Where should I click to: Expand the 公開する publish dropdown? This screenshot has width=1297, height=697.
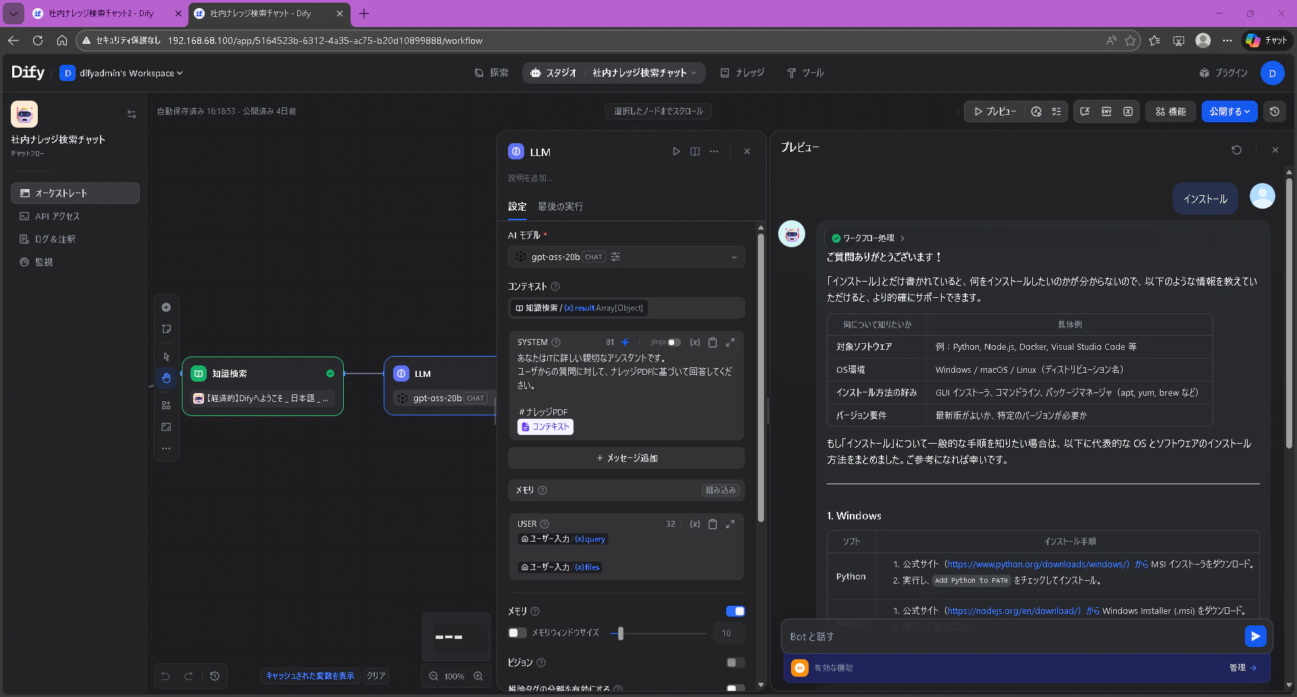click(x=1229, y=111)
